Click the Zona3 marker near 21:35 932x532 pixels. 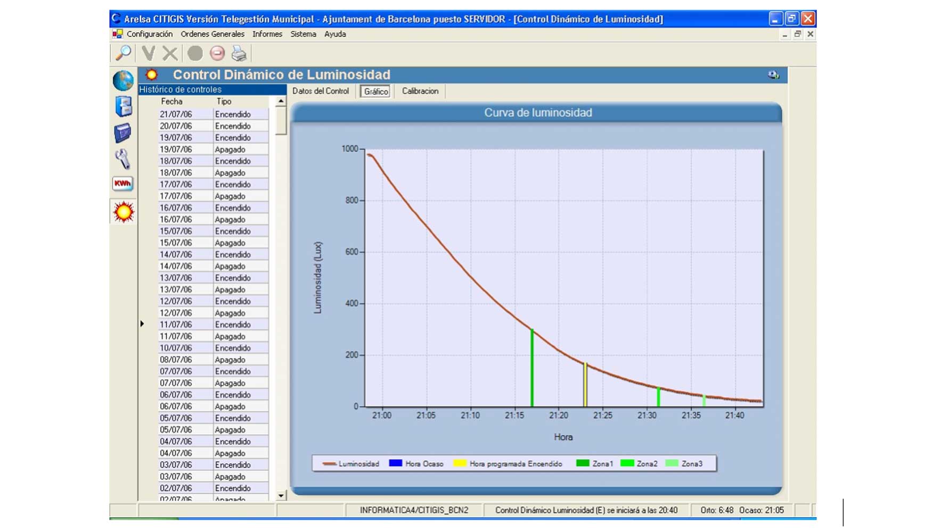coord(704,401)
